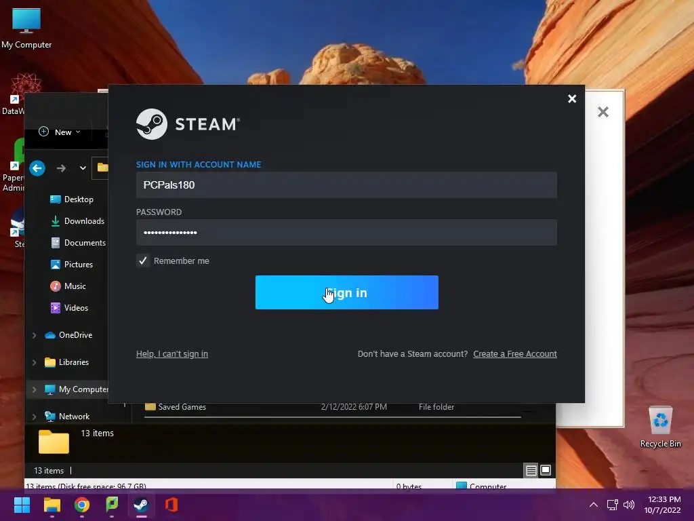Click the volume speaker tray icon

(x=628, y=505)
